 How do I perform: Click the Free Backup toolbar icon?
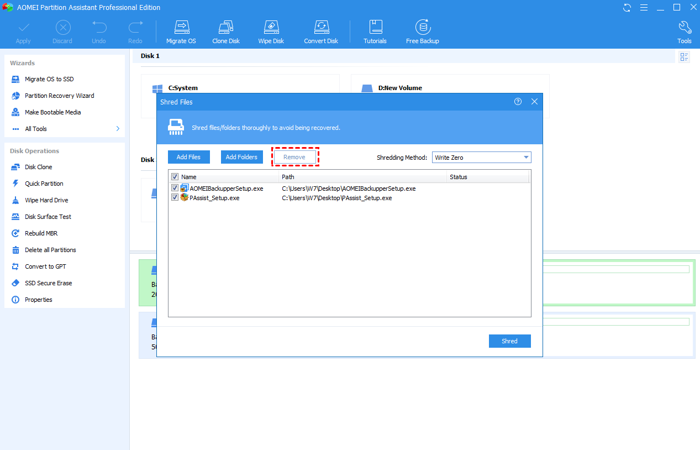(x=422, y=31)
